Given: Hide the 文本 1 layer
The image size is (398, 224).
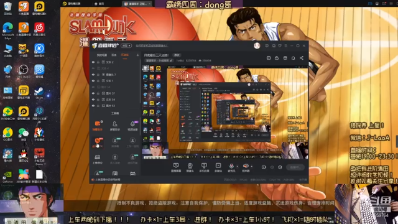Looking at the screenshot, I should click(x=93, y=81).
